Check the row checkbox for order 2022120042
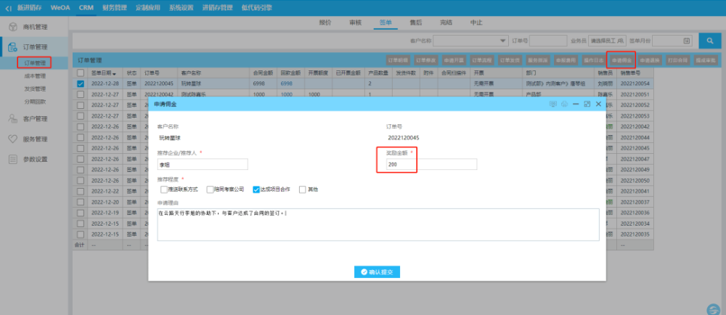 coord(81,94)
